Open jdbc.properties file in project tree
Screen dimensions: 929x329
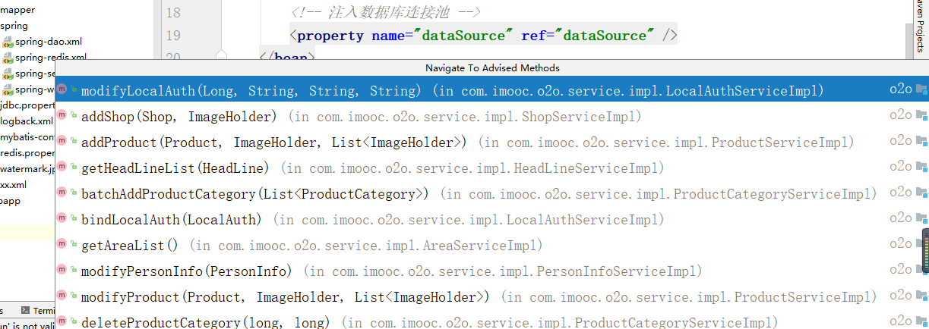(x=27, y=105)
